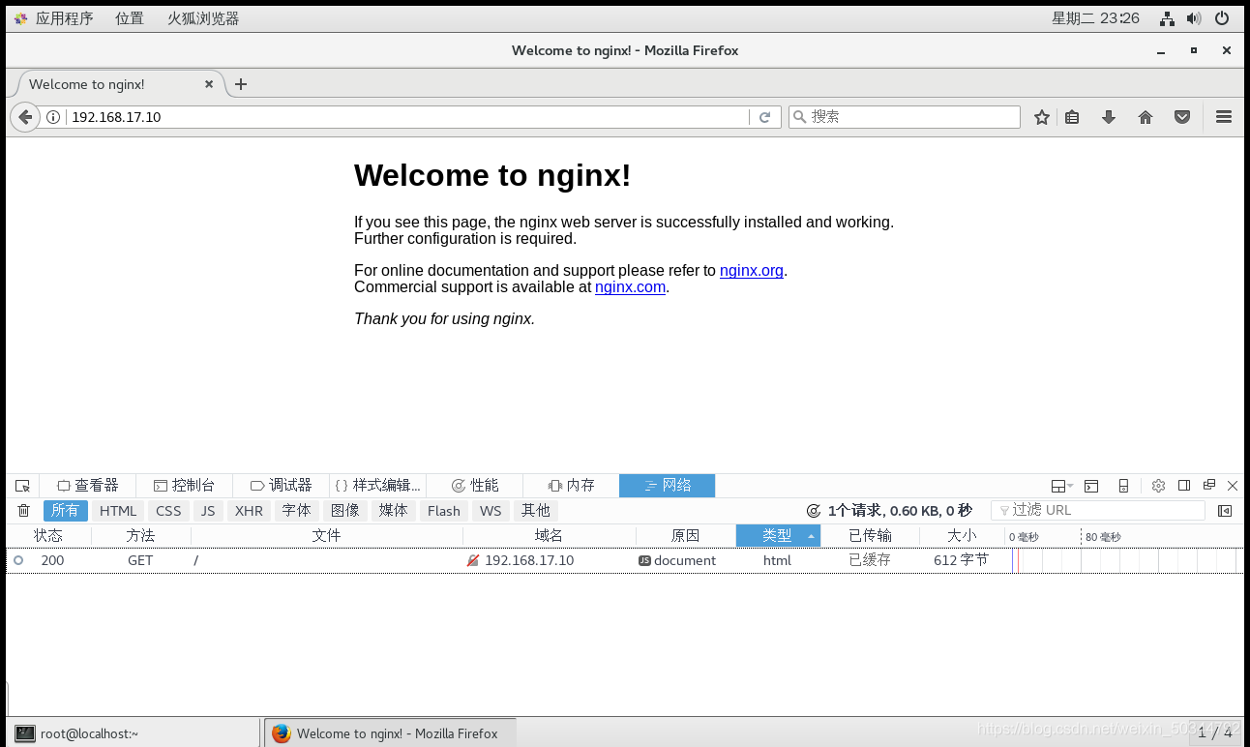
Task: Open the power icon in the top bar
Action: pyautogui.click(x=1222, y=18)
